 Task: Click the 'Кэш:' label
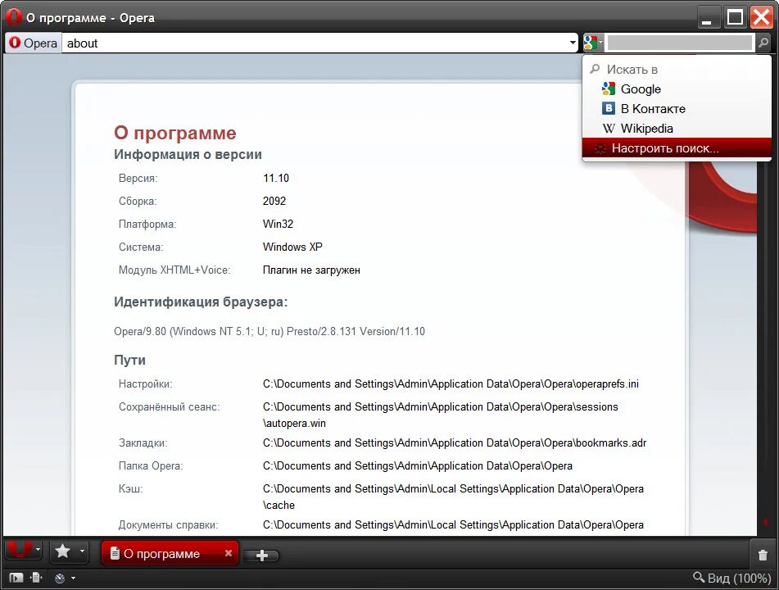(130, 488)
